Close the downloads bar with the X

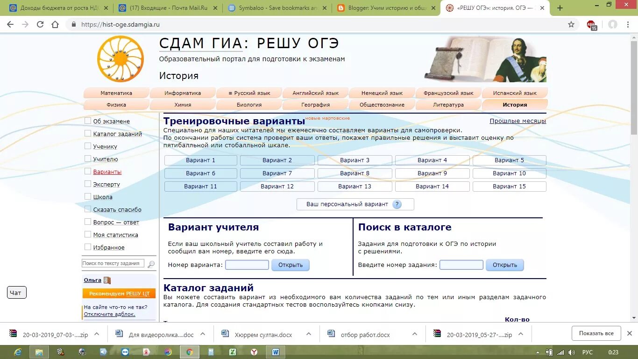629,333
